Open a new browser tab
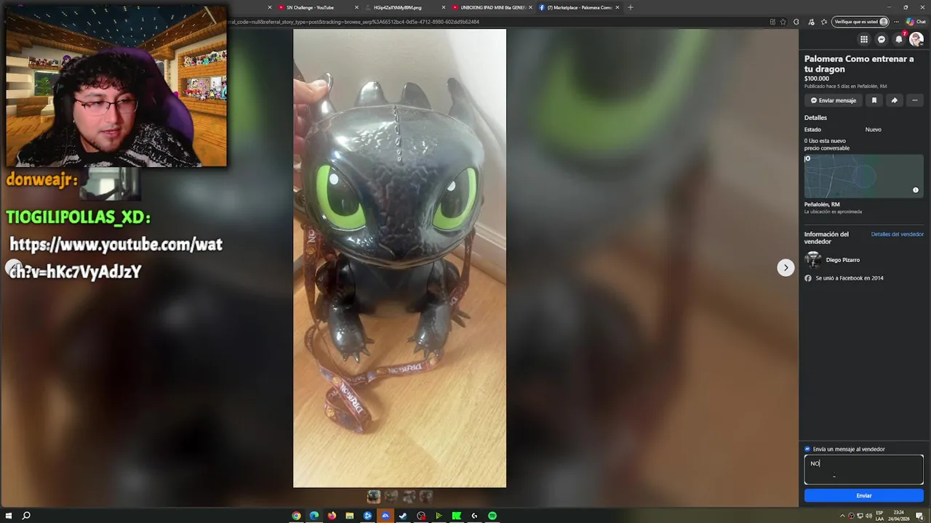Image resolution: width=931 pixels, height=523 pixels. pyautogui.click(x=630, y=7)
